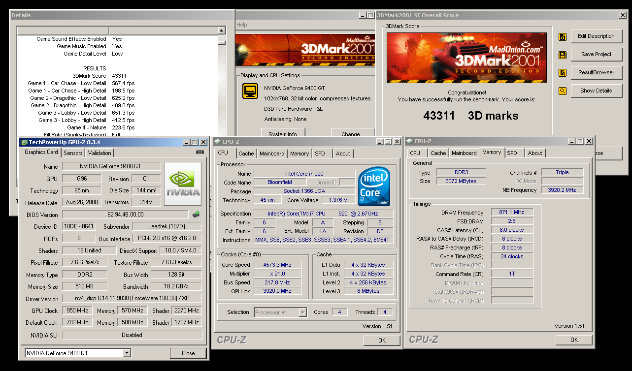Click the DRAM Frequency 871.1 MHz value
The height and width of the screenshot is (371, 632).
[x=512, y=213]
